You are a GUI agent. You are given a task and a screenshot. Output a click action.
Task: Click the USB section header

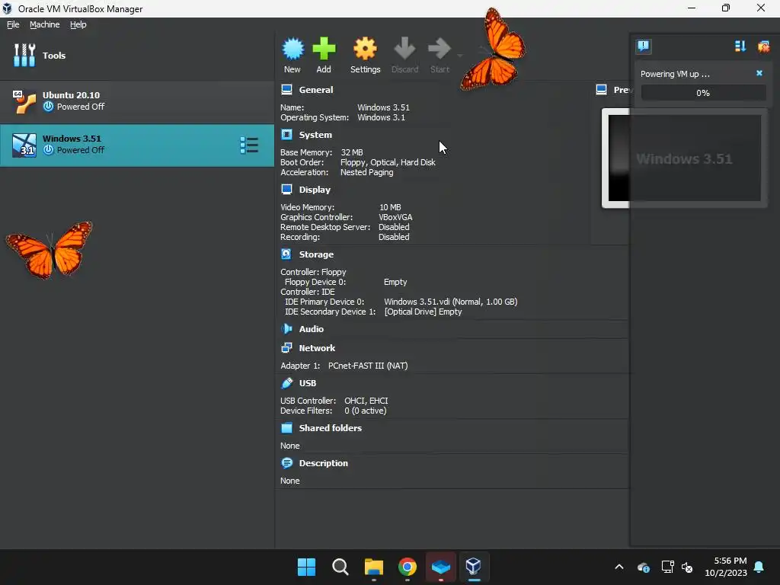pos(308,383)
